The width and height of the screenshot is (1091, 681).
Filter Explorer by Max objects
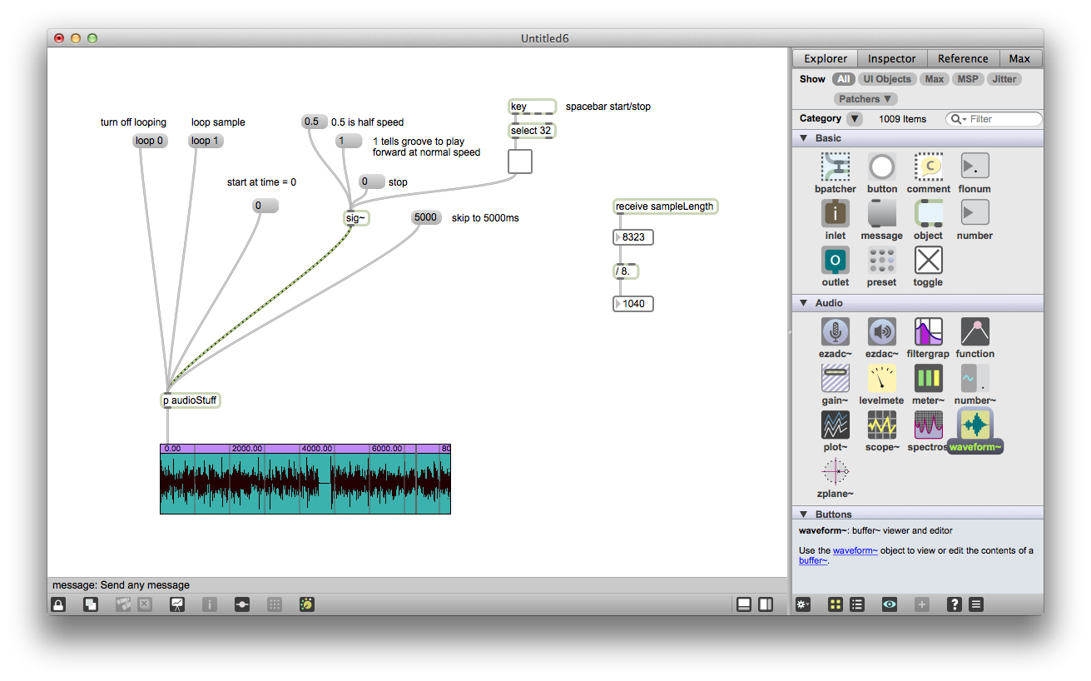(x=935, y=79)
